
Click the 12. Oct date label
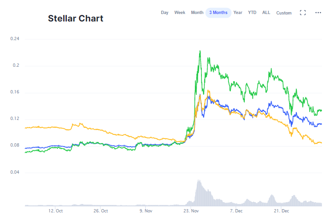click(x=56, y=211)
